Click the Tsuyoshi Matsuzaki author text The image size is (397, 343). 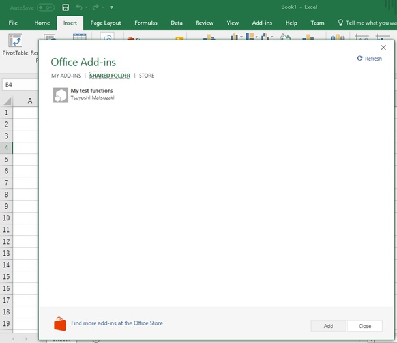click(x=93, y=98)
